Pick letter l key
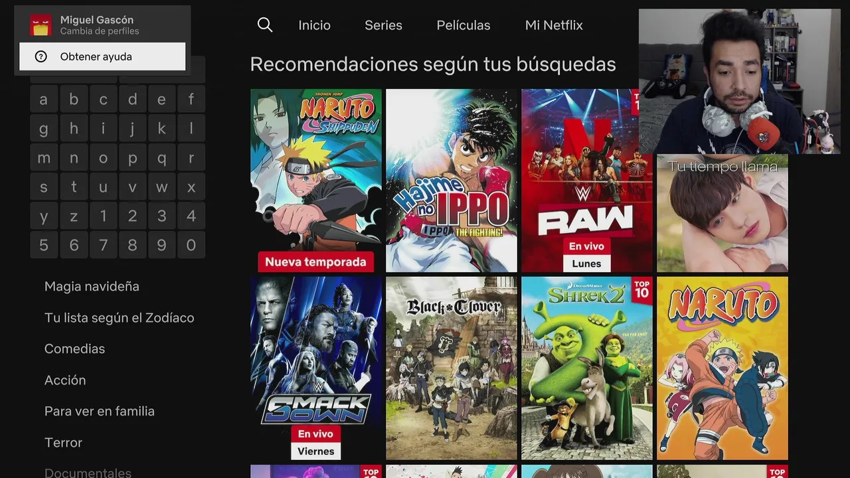Viewport: 850px width, 478px height. point(191,129)
